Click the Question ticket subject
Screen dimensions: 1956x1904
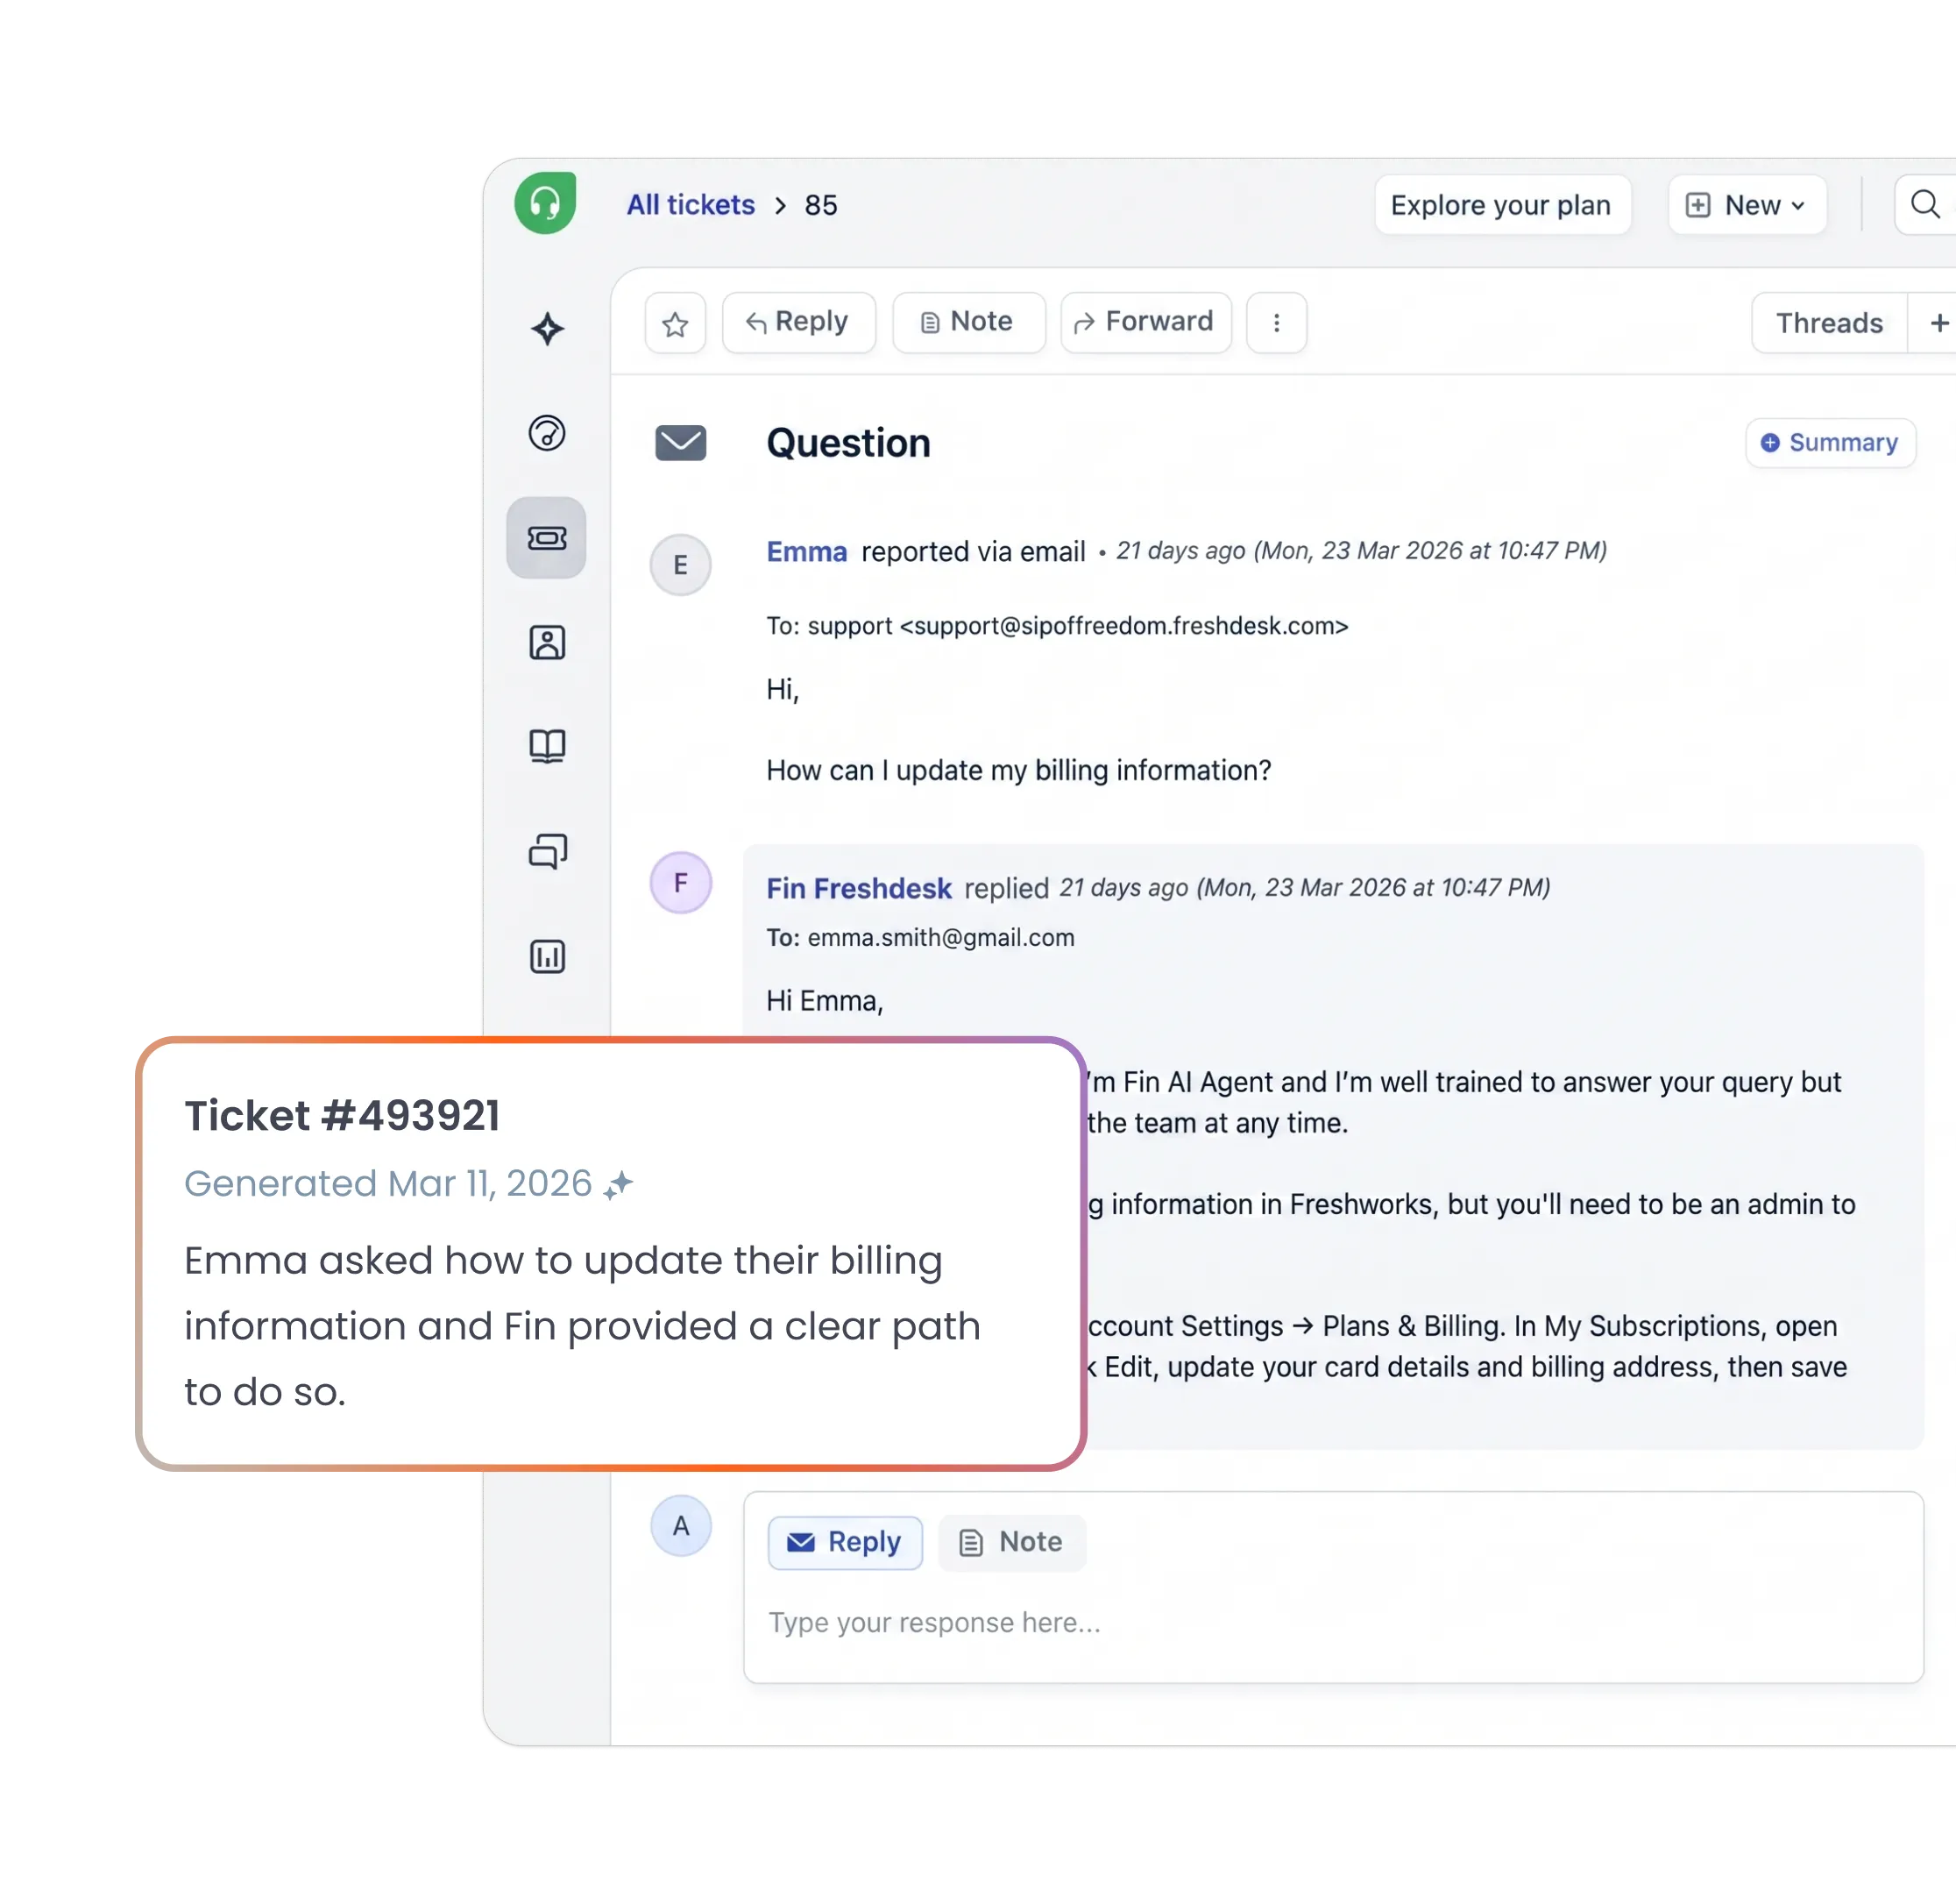[x=848, y=443]
